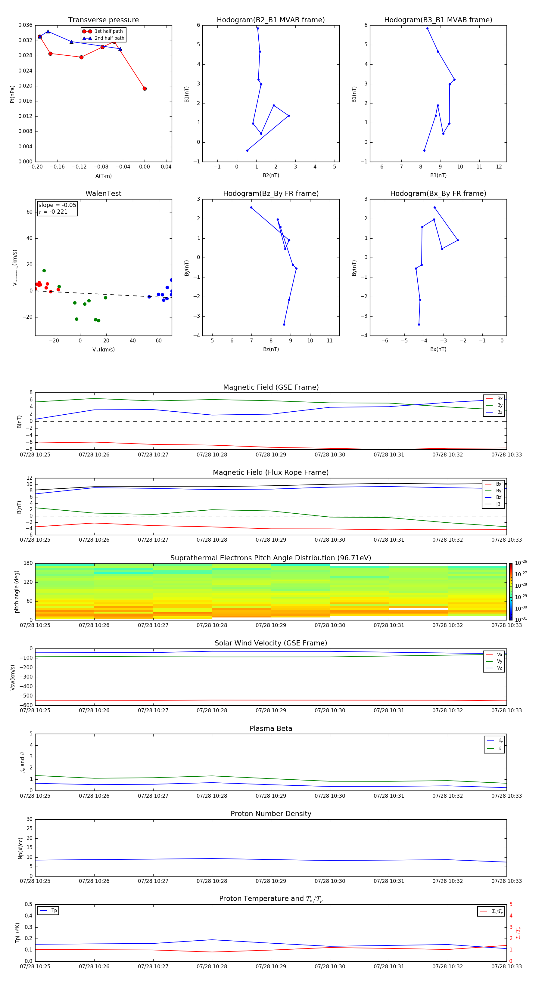Image resolution: width=542 pixels, height=993 pixels.
Task: Click the Vy entry in velocity legend
Action: (x=494, y=661)
